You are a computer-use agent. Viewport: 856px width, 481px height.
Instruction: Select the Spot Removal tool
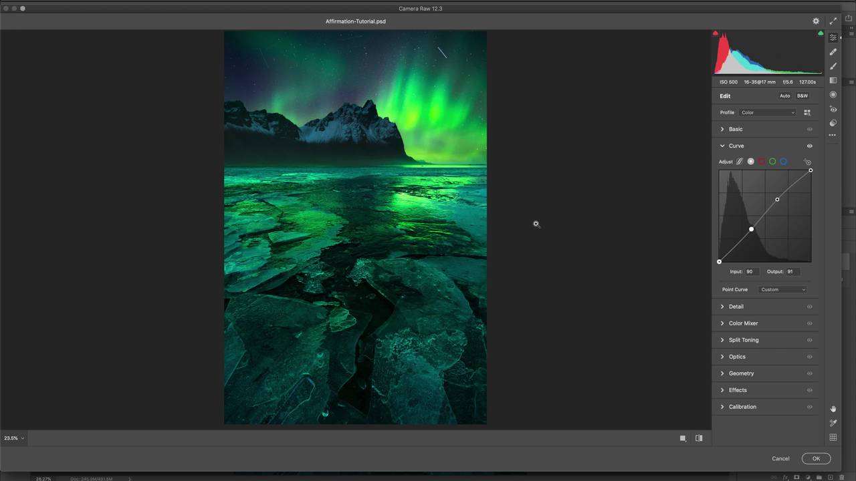(x=833, y=51)
